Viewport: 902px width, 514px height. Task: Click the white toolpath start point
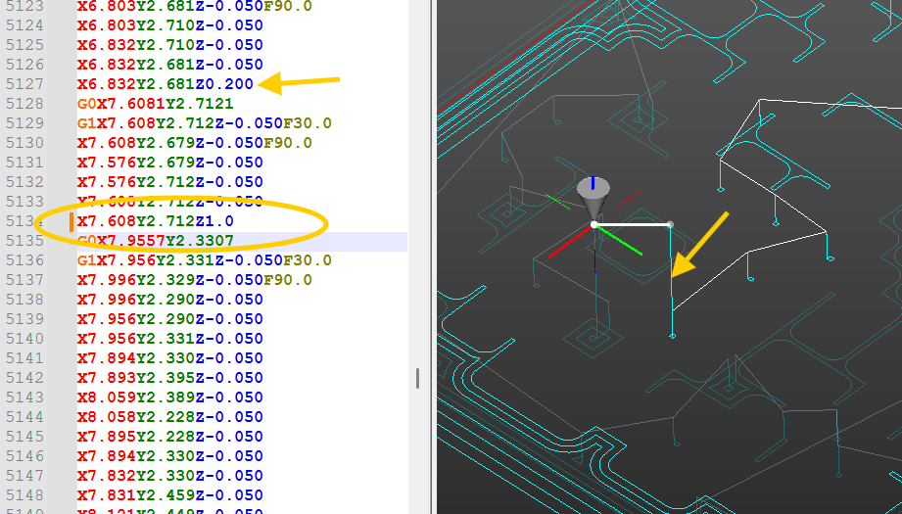point(594,225)
